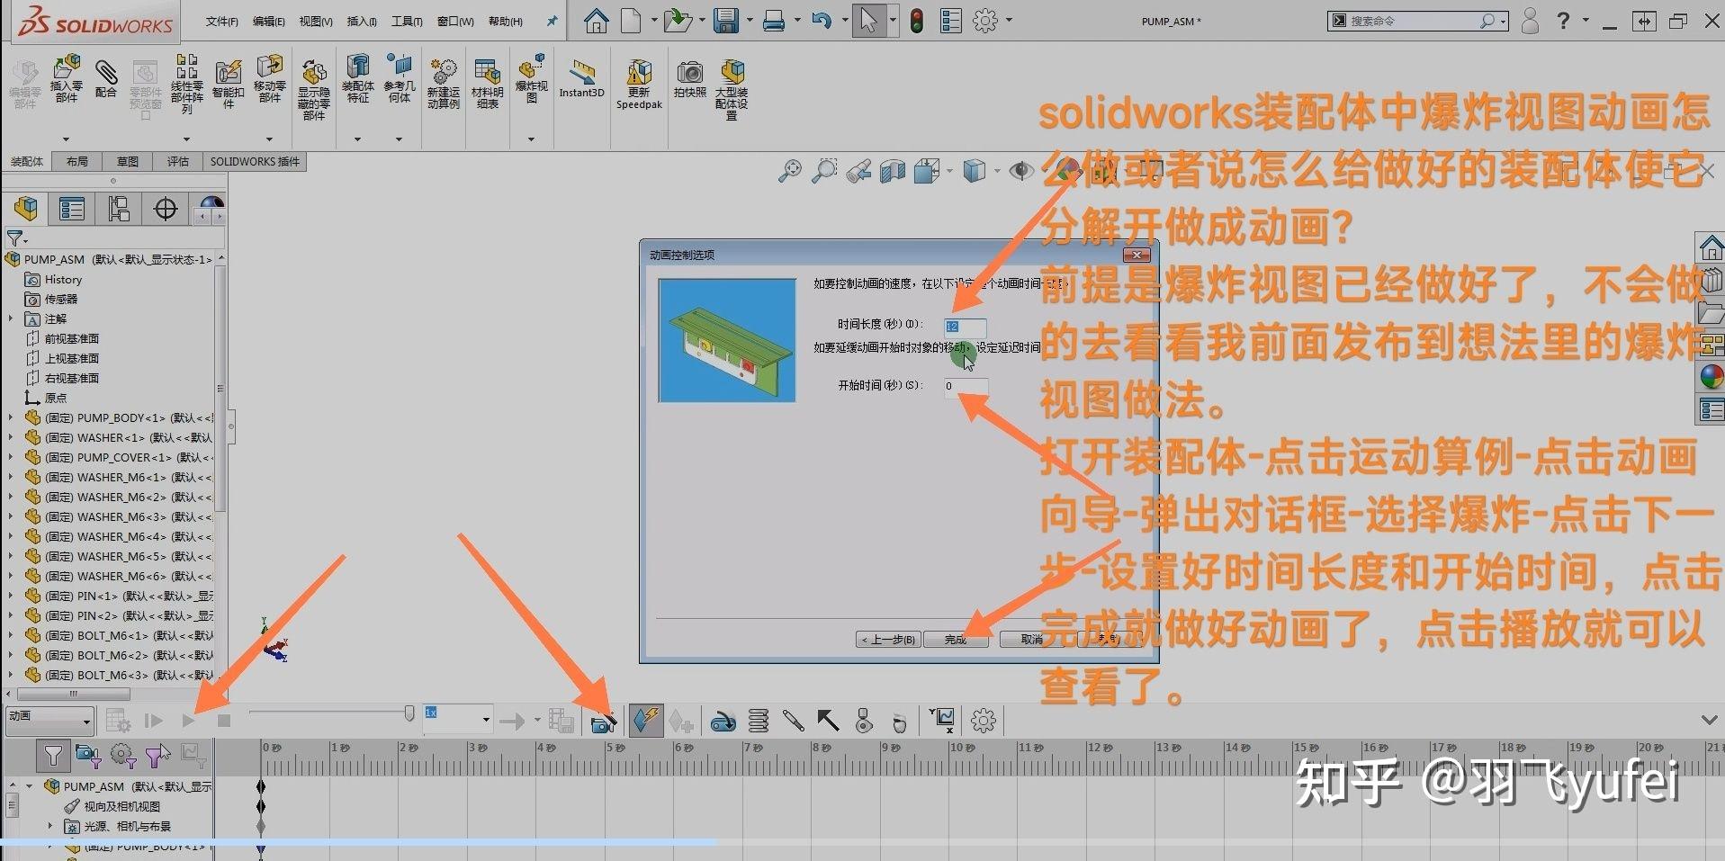Click the Save disk icon in top toolbar
The image size is (1725, 861).
pos(726,21)
